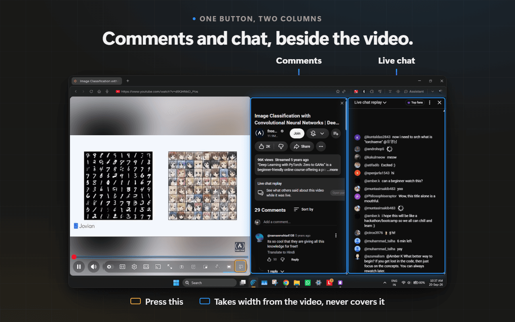Open WhatsApp from the taskbar
The width and height of the screenshot is (515, 322).
click(x=307, y=283)
